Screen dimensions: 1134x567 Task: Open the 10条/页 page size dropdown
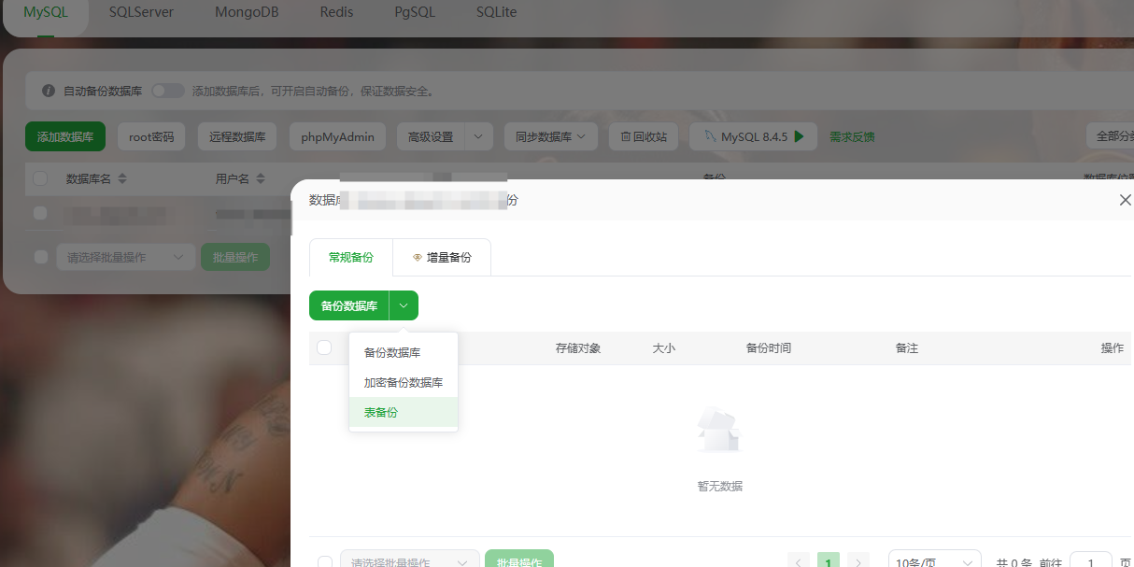934,560
